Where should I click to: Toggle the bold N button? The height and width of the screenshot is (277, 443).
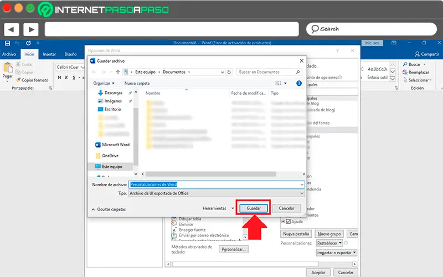[59, 78]
